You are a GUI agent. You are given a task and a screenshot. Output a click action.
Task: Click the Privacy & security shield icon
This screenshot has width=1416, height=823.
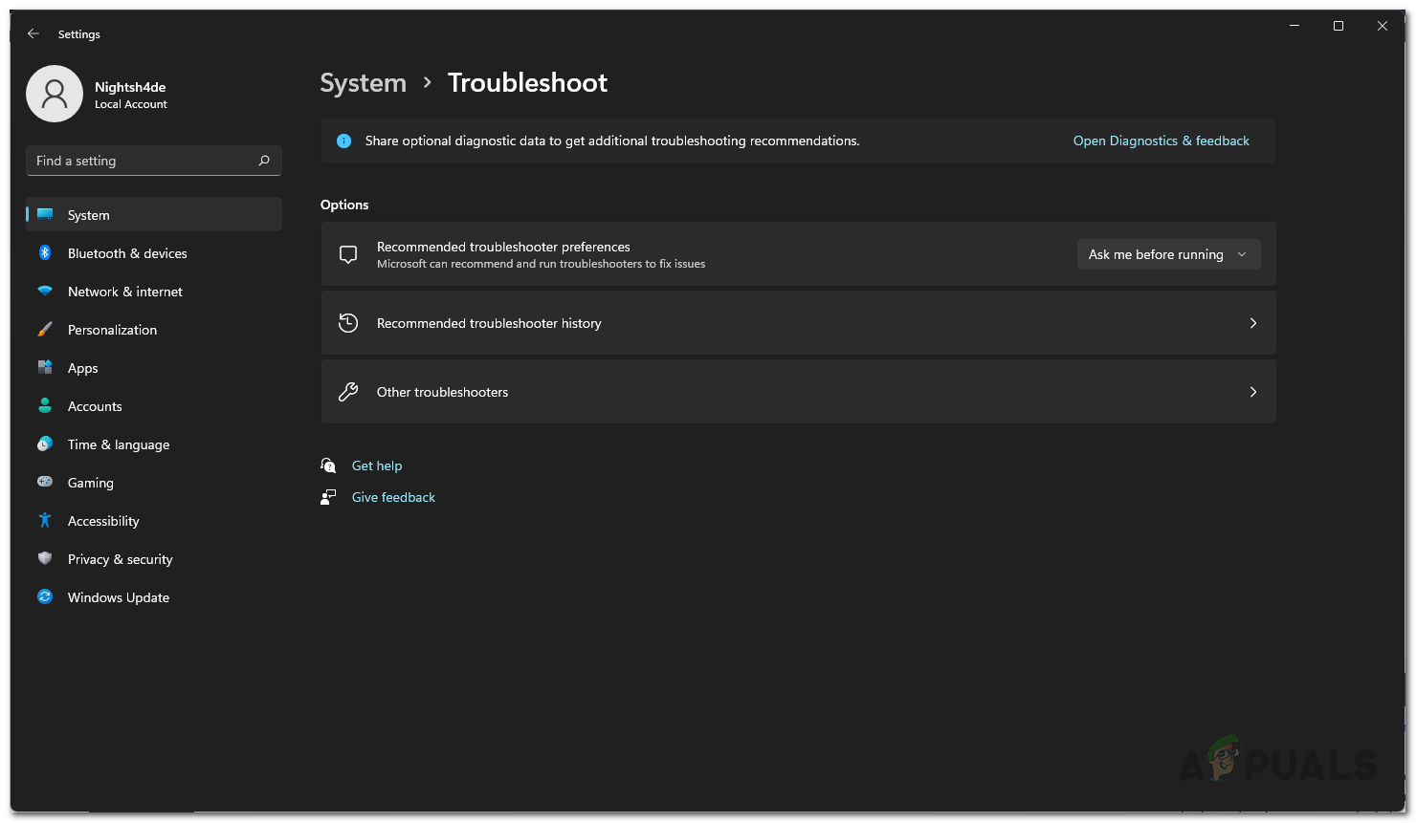pyautogui.click(x=45, y=559)
